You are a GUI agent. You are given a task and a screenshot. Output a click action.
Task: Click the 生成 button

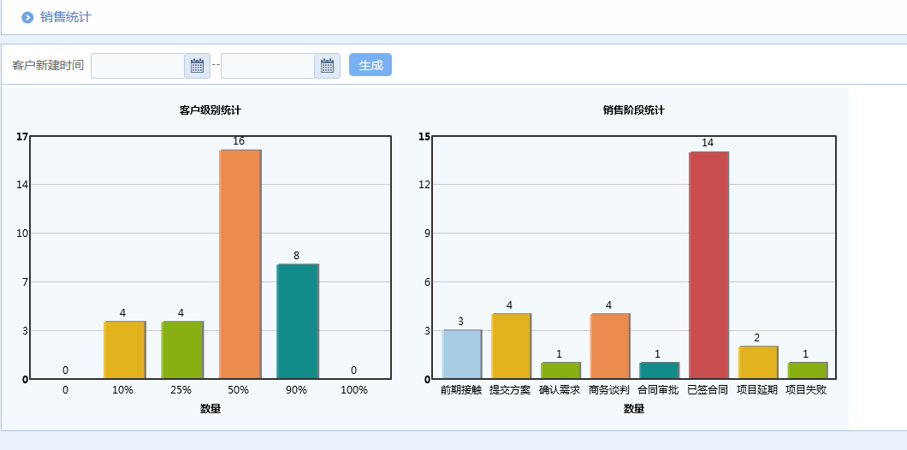(x=370, y=65)
